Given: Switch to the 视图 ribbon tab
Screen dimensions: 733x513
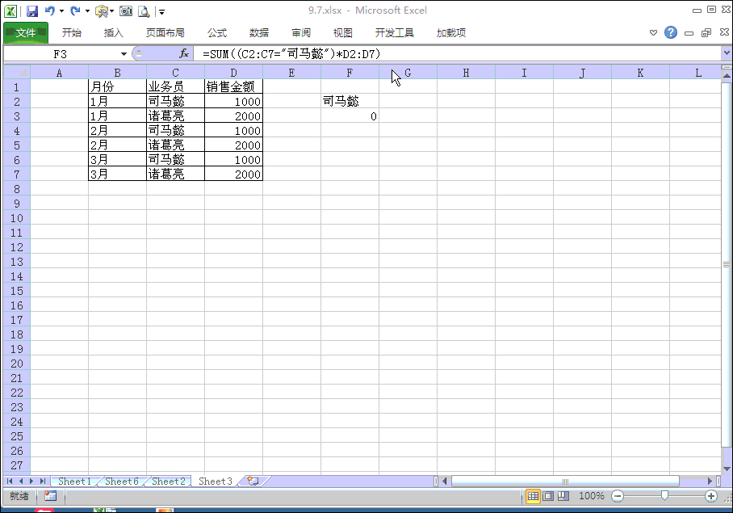Looking at the screenshot, I should (342, 33).
